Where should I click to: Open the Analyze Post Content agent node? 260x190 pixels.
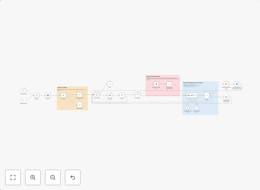pos(192,95)
